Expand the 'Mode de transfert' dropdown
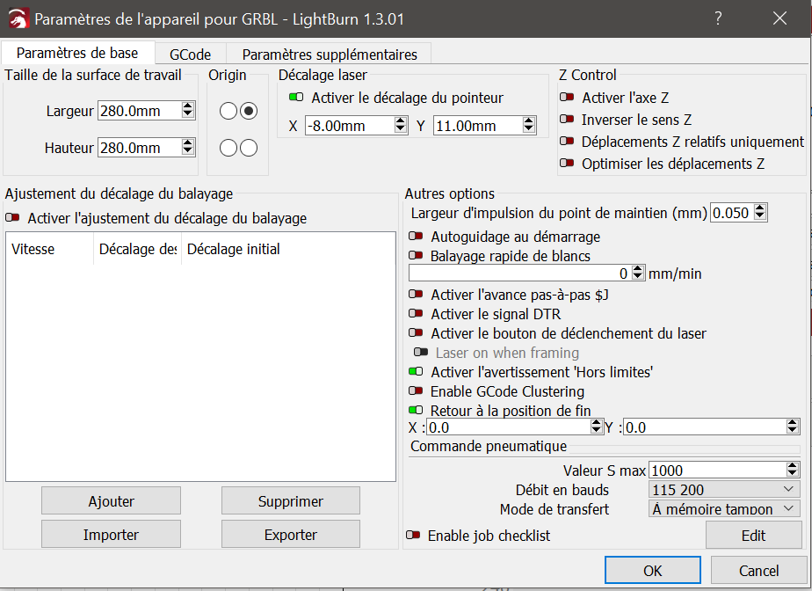Screen dimensions: 812x591 click(723, 509)
